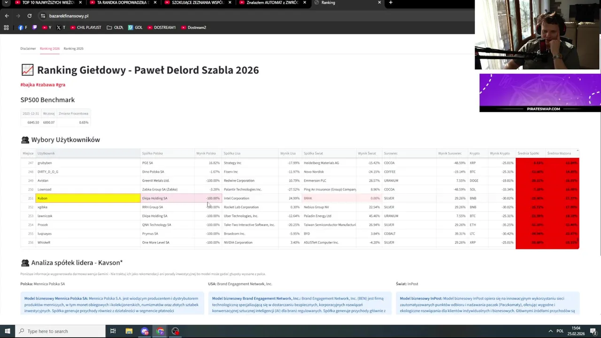Image resolution: width=601 pixels, height=338 pixels.
Task: Click the NVIDIA Corporation cell
Action: (x=250, y=242)
